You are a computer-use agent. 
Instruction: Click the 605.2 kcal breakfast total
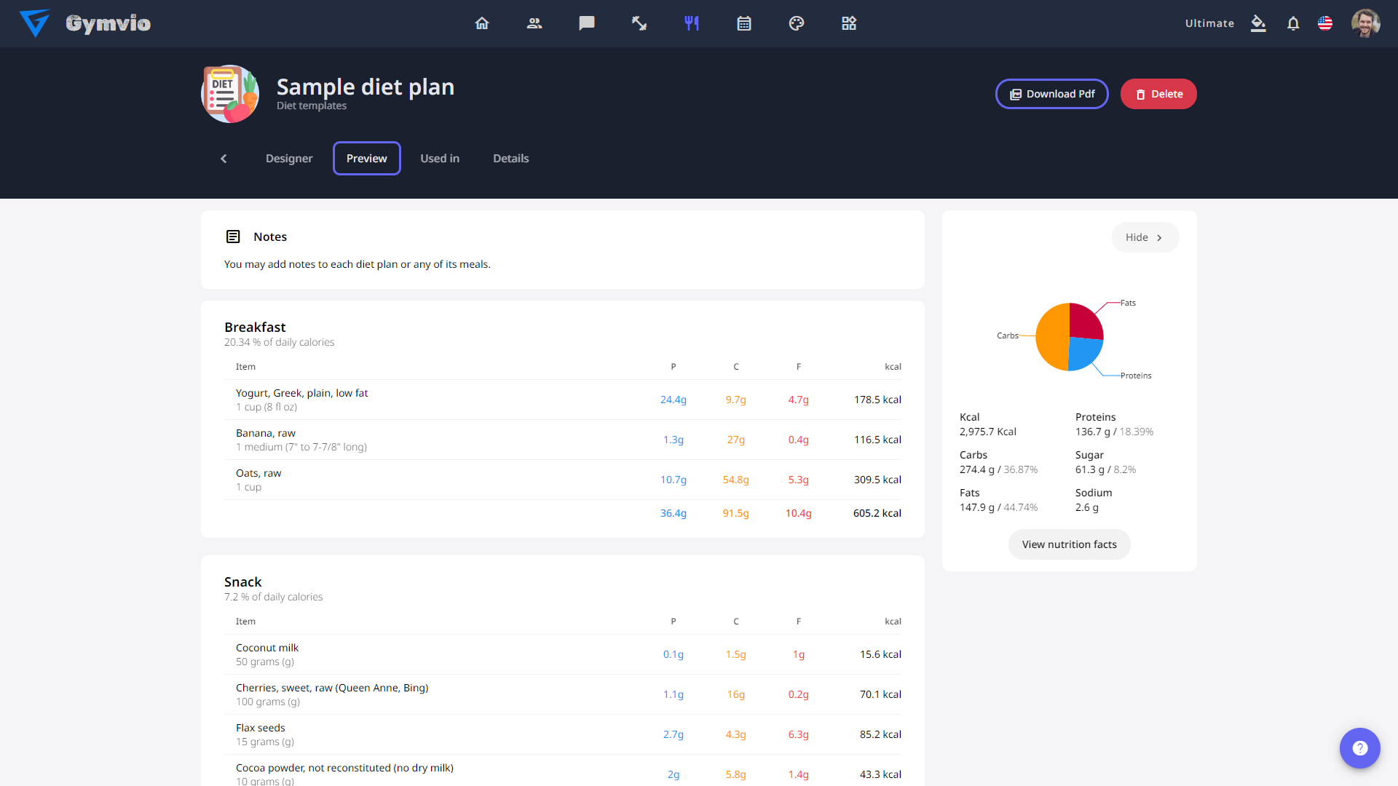pyautogui.click(x=877, y=513)
